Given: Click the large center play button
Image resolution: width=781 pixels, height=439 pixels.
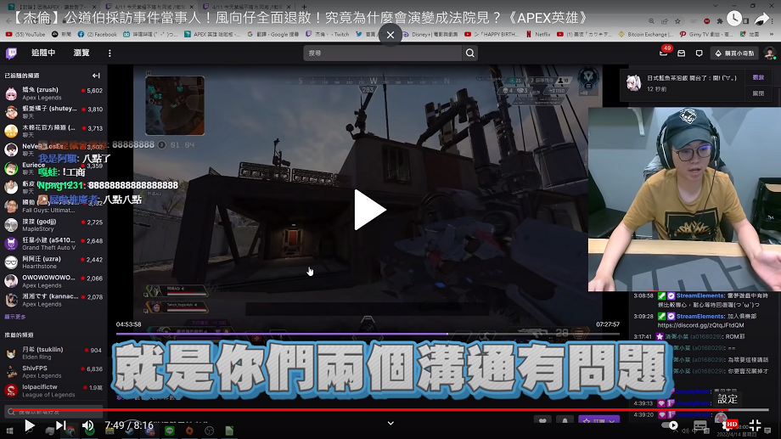Looking at the screenshot, I should 369,210.
